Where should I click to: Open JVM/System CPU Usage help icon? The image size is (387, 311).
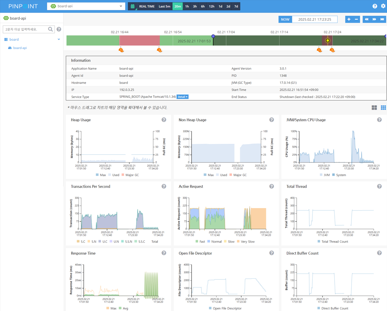379,120
